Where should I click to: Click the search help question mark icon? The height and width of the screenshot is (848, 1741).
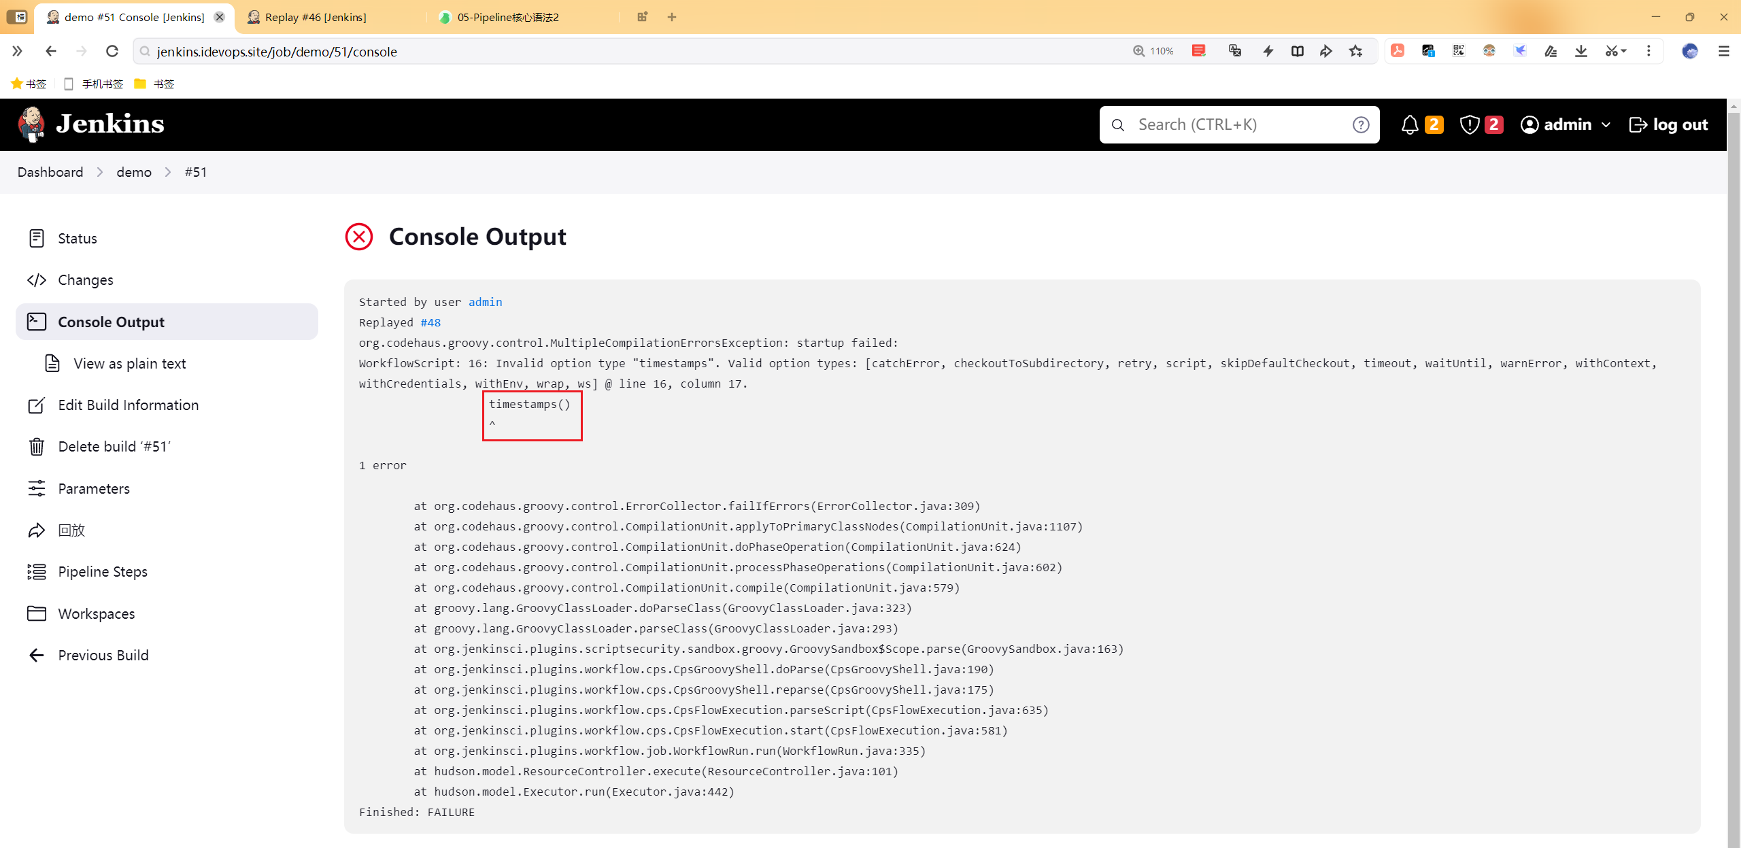[1361, 124]
